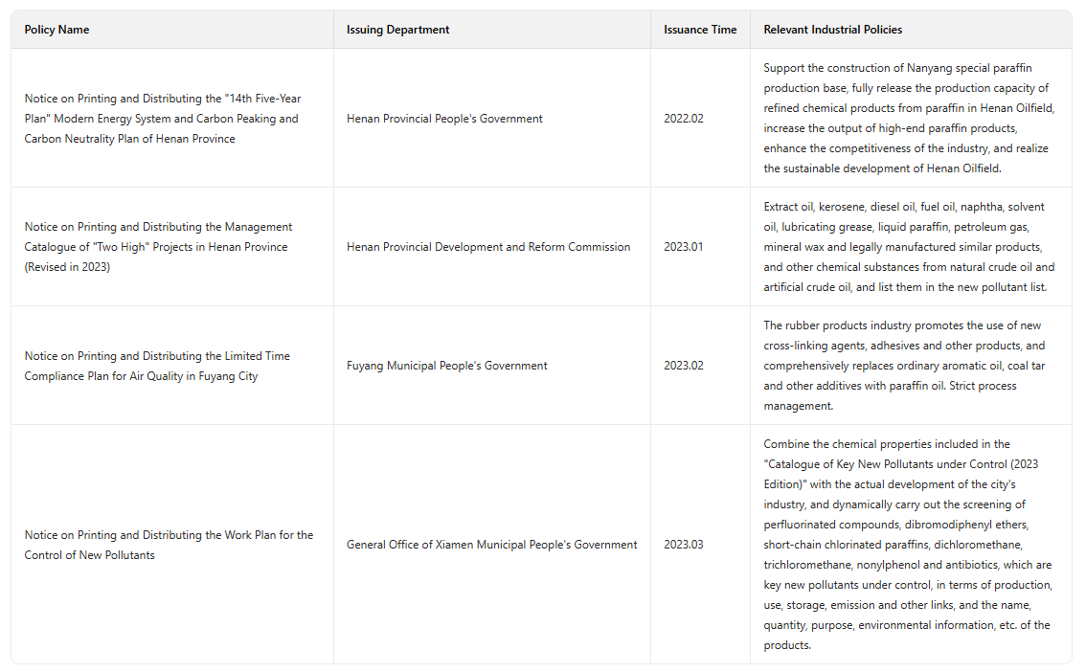
Task: Click the Key New Pollutants catalogue description
Action: pyautogui.click(x=908, y=545)
